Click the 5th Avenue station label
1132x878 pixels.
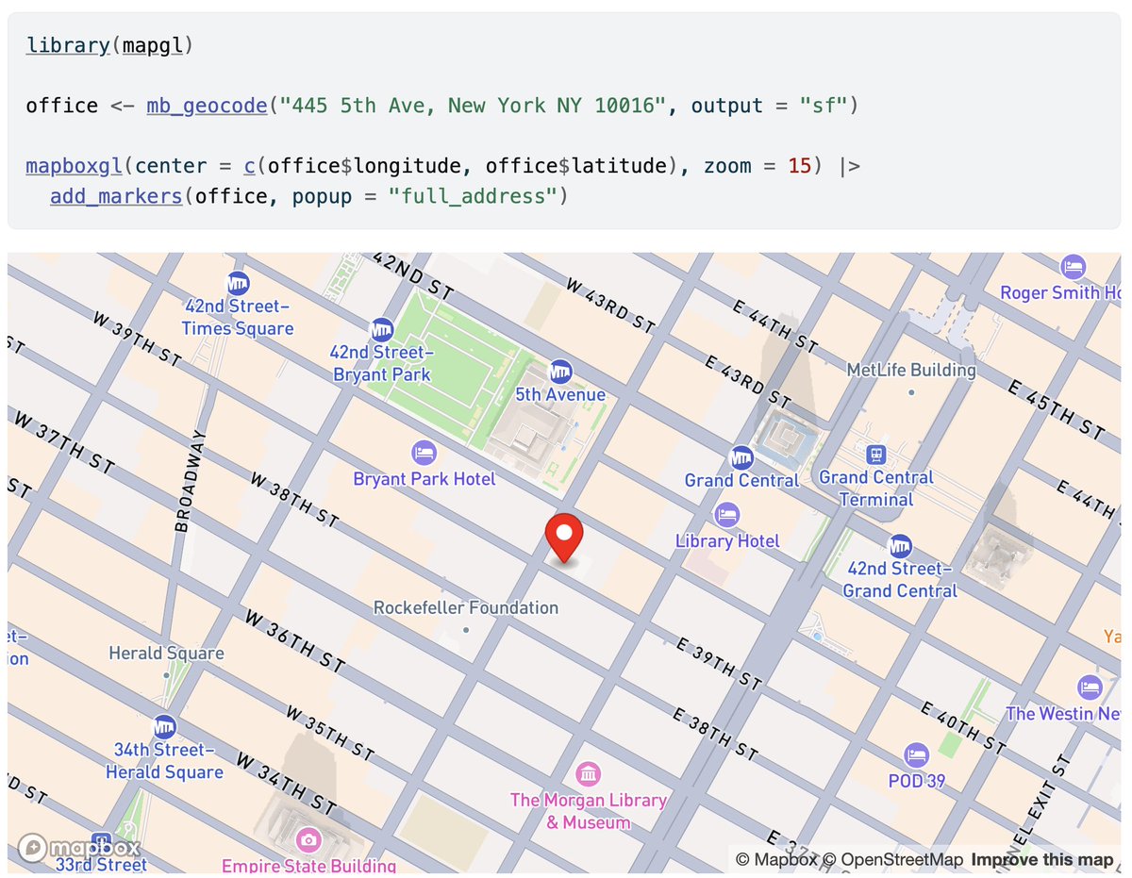tap(560, 394)
